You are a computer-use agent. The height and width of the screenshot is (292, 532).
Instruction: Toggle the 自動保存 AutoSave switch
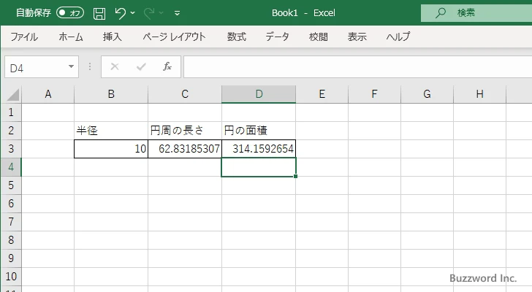click(70, 13)
